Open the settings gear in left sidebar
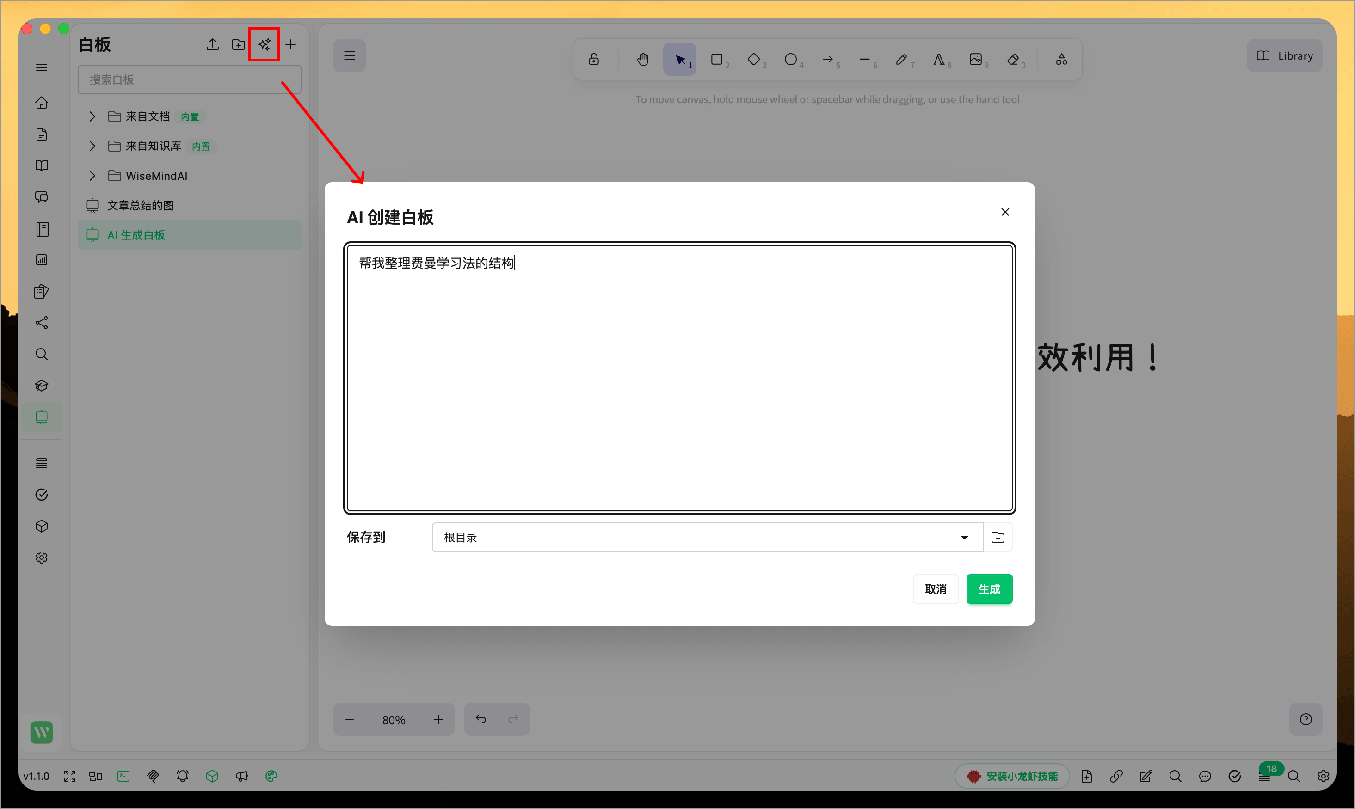Image resolution: width=1355 pixels, height=809 pixels. coord(42,558)
